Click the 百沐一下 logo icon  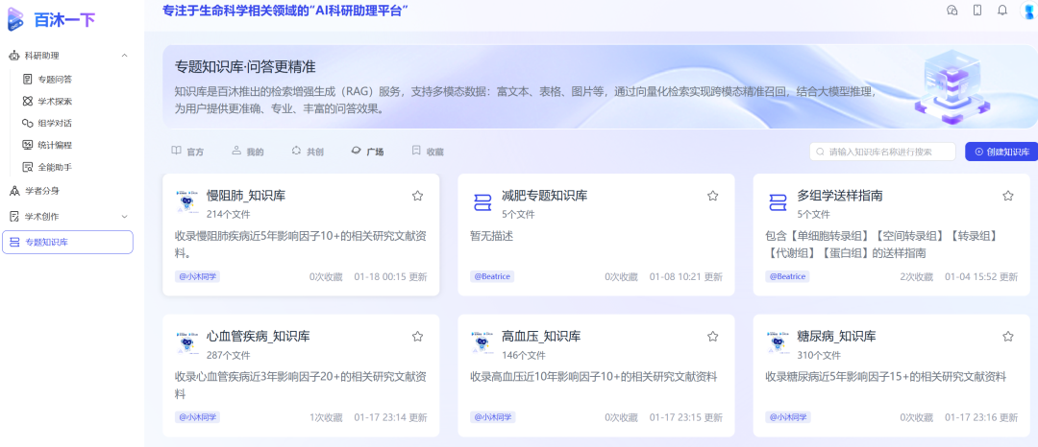point(14,20)
